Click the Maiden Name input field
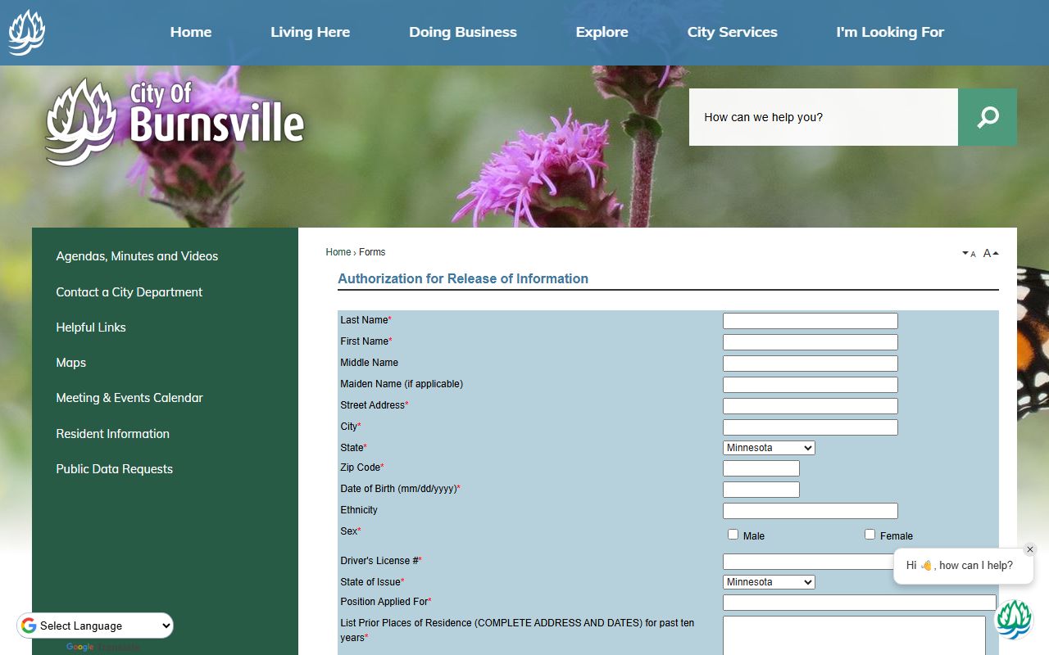Viewport: 1049px width, 655px height. (x=811, y=385)
